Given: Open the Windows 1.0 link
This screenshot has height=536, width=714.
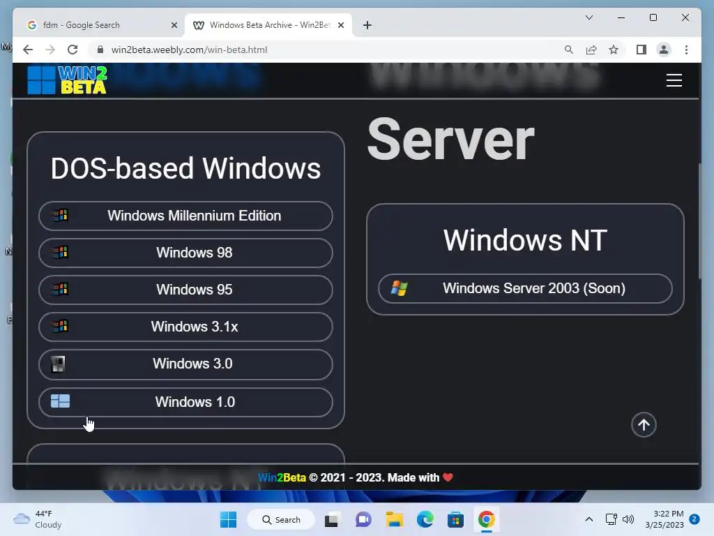Looking at the screenshot, I should tap(185, 402).
